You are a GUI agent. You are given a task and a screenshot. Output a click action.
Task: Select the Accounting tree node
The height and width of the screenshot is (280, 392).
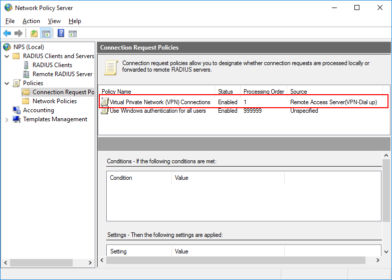tap(39, 110)
